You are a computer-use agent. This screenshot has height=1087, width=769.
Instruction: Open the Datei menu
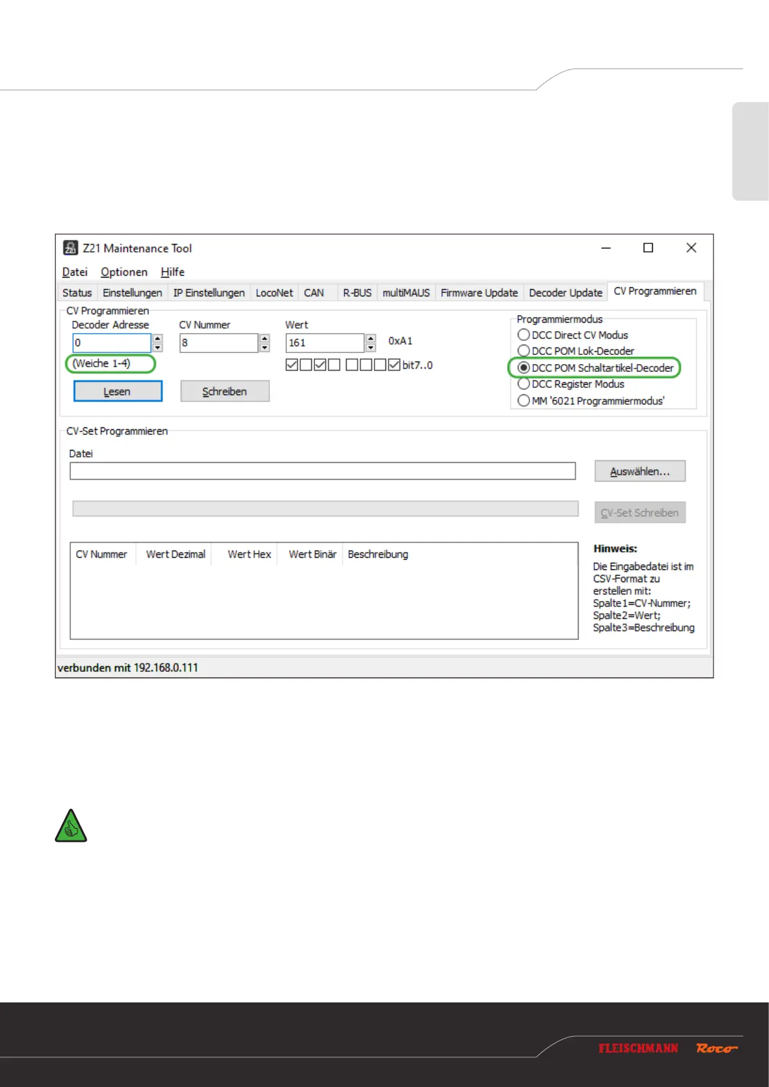(x=75, y=272)
